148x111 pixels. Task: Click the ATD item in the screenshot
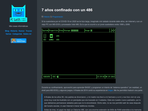coord(58,38)
